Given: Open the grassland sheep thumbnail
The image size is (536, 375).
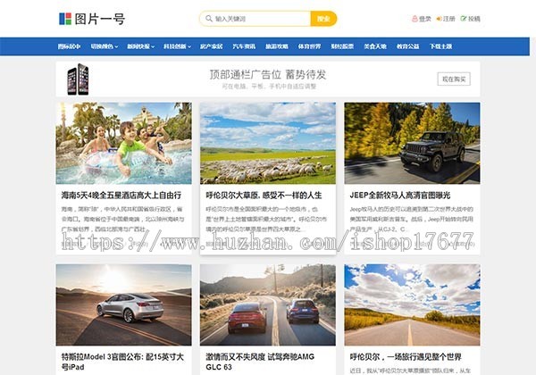Looking at the screenshot, I should tap(268, 143).
